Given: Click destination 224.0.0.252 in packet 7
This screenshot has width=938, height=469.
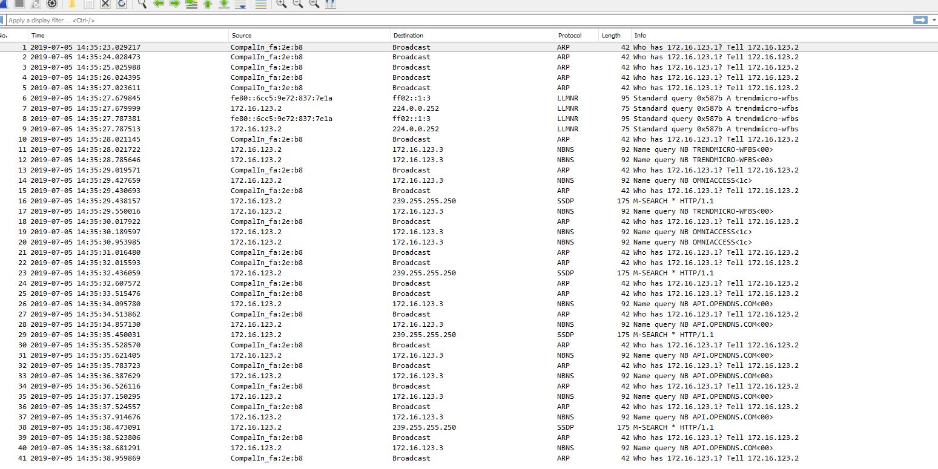Looking at the screenshot, I should [415, 108].
